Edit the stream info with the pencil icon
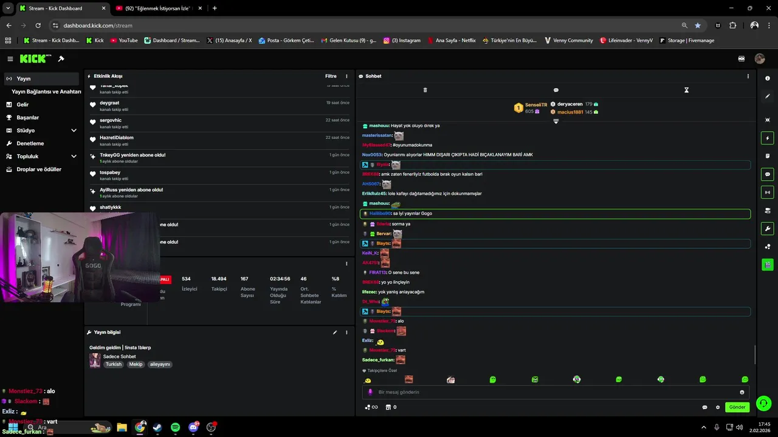778x437 pixels. 334,333
